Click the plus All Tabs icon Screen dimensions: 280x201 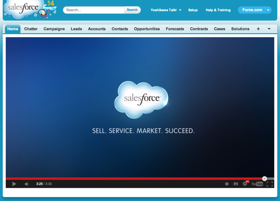click(x=258, y=29)
